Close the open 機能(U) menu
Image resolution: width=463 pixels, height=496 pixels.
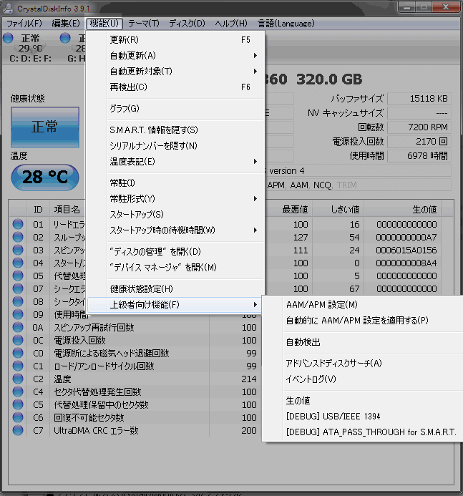pos(104,24)
